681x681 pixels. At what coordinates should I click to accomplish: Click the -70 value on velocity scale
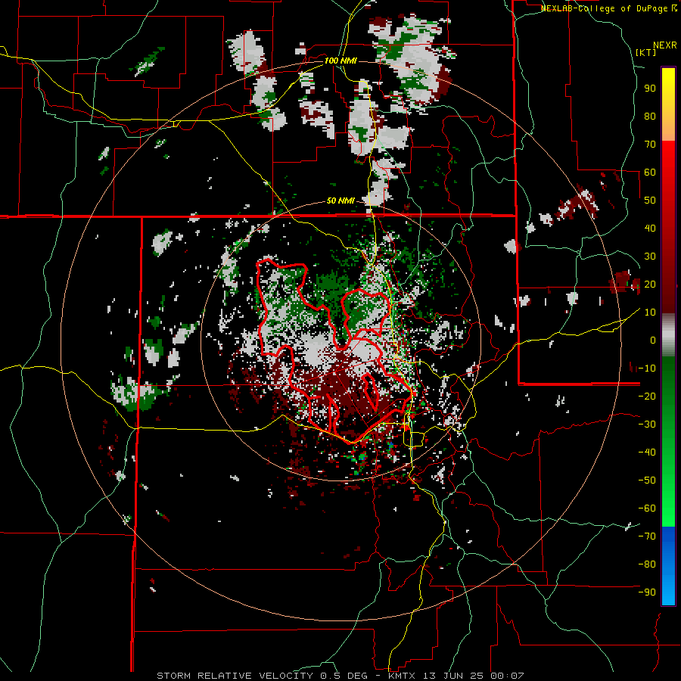[647, 536]
